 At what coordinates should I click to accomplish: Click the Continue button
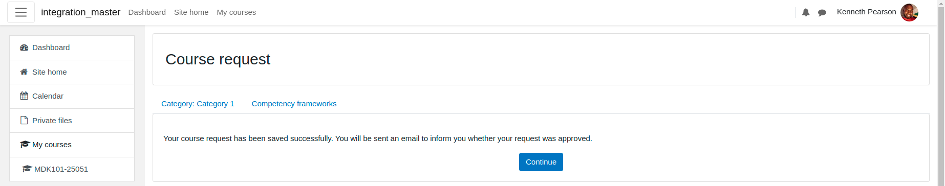click(x=541, y=162)
